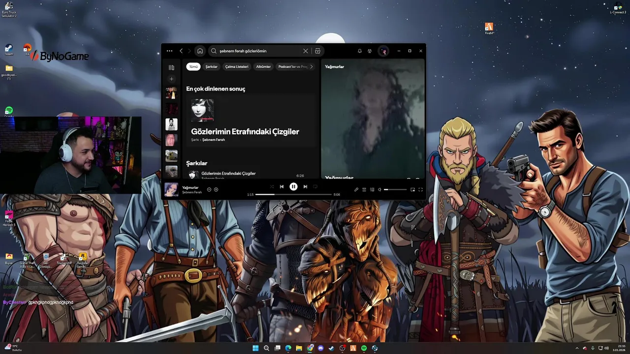Open Discord from the taskbar

pyautogui.click(x=321, y=348)
